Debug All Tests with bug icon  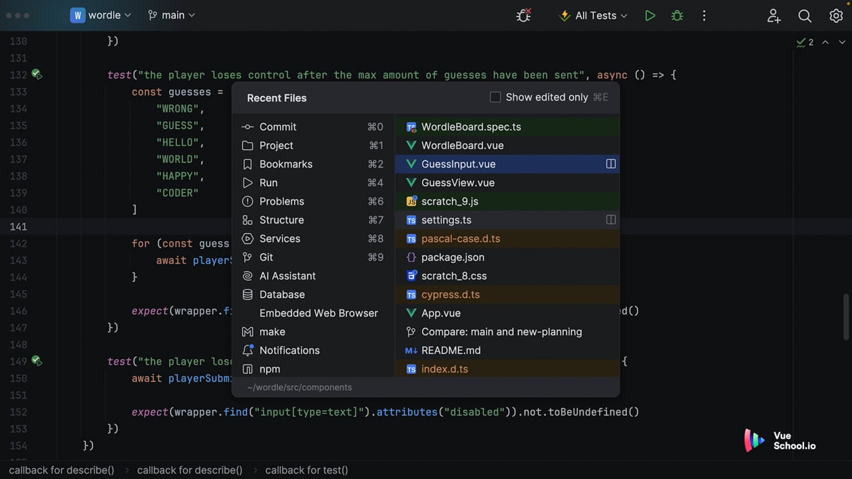coord(677,15)
